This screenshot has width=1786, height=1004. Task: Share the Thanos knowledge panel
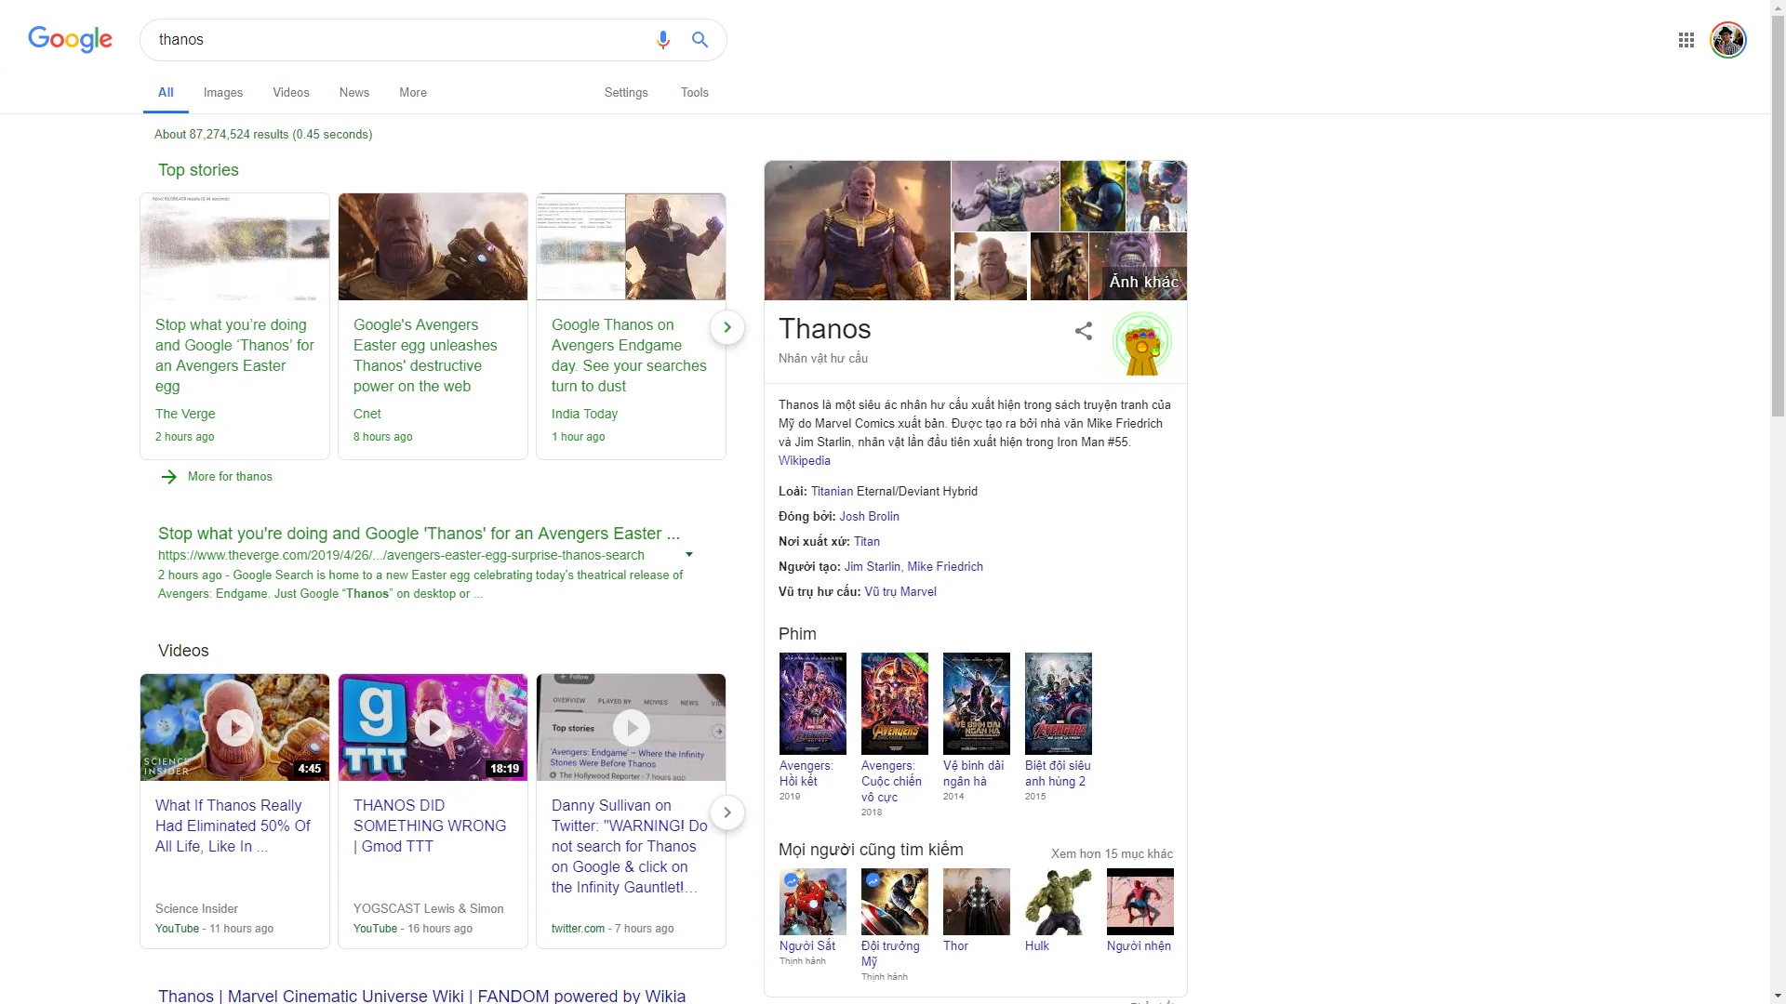(x=1084, y=331)
